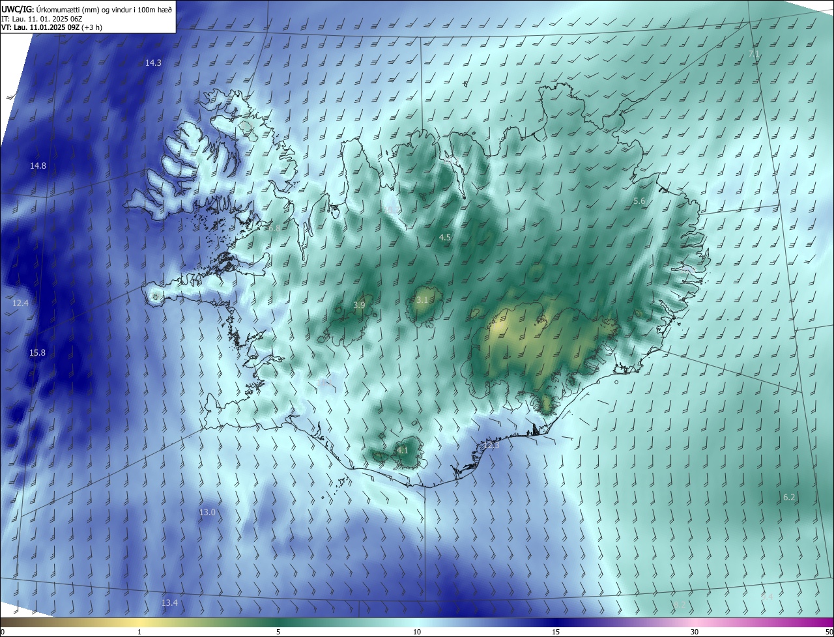Click the map value 12.3
This screenshot has width=834, height=637.
pyautogui.click(x=491, y=446)
